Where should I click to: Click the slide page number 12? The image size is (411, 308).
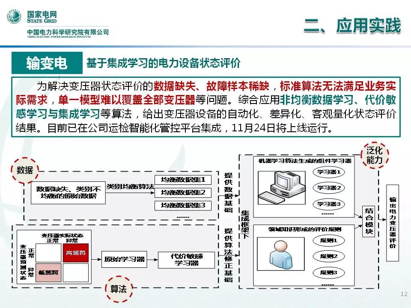(x=403, y=294)
